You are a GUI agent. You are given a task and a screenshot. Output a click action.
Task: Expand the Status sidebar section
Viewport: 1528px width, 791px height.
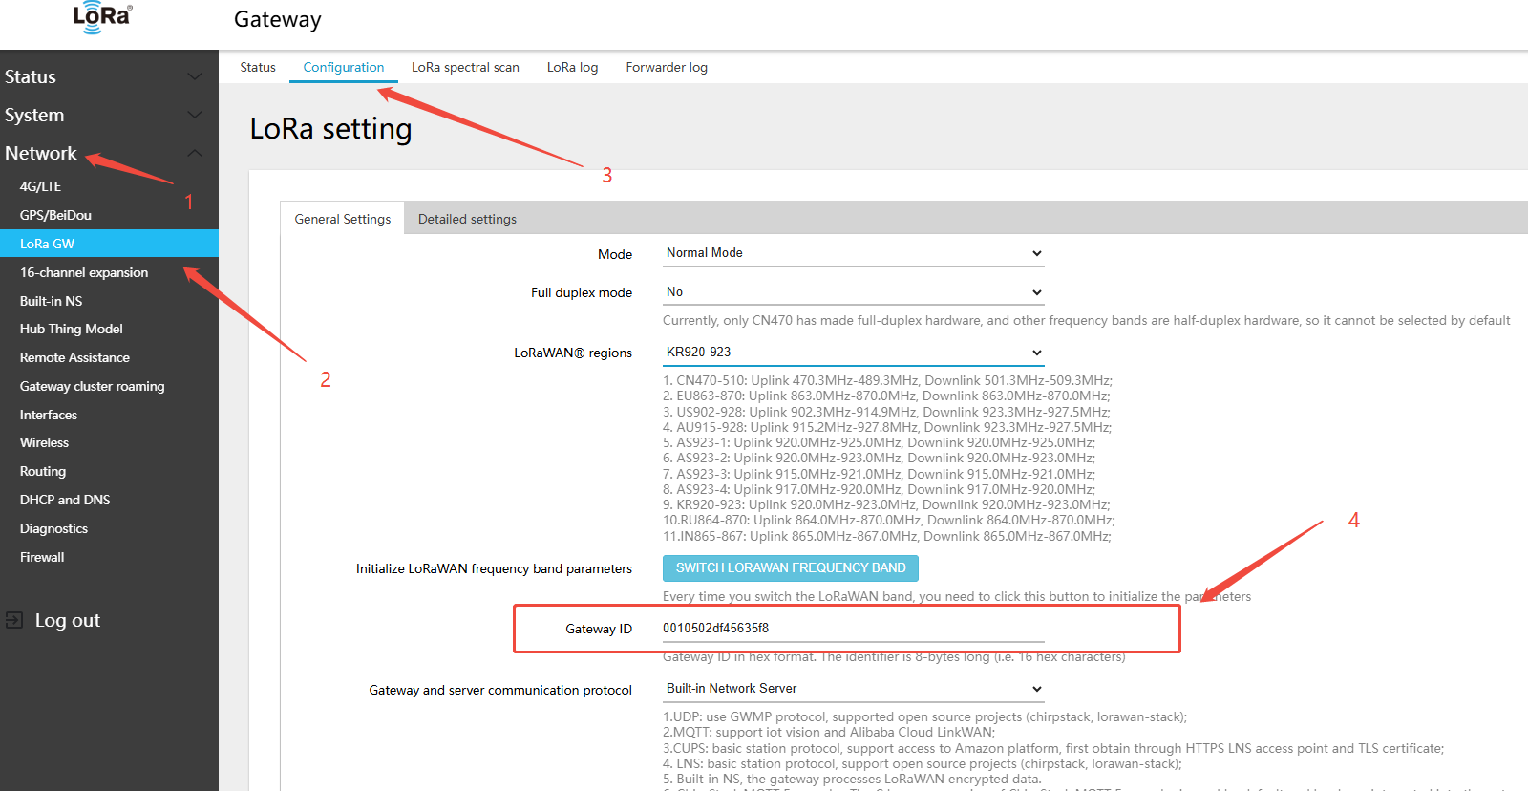[105, 76]
